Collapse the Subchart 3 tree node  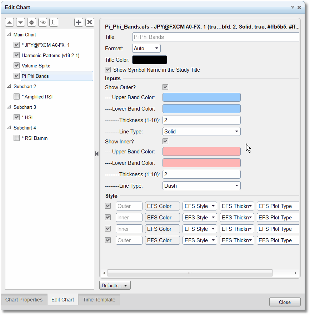tap(9, 107)
